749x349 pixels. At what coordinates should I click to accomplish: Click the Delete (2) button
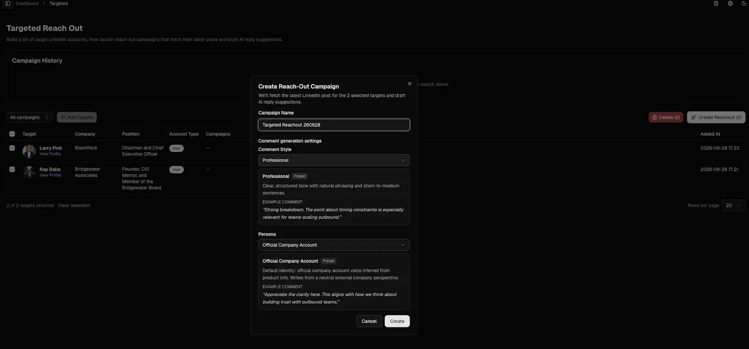(666, 117)
